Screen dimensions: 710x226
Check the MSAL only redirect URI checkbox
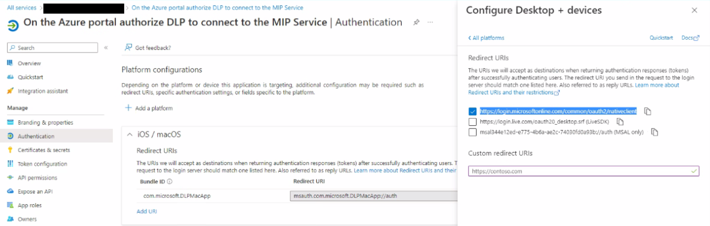coord(473,133)
